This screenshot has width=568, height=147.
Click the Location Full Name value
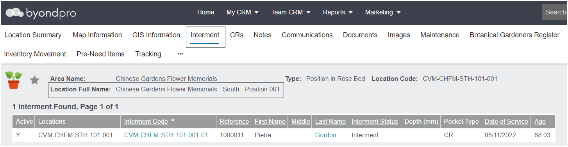198,89
